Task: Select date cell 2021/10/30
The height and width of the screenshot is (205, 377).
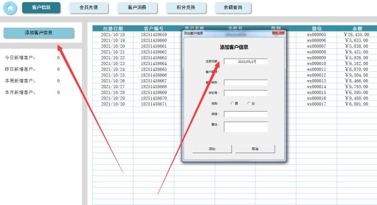Action: 113,104
